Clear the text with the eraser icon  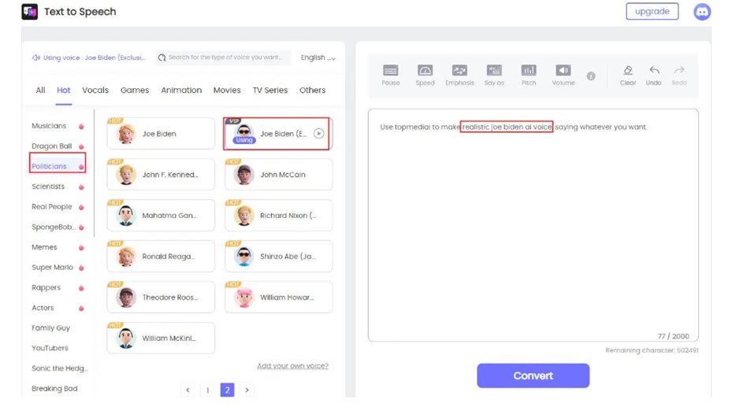tap(627, 71)
